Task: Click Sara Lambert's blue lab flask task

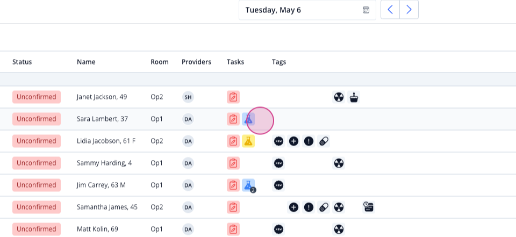Action: click(248, 119)
